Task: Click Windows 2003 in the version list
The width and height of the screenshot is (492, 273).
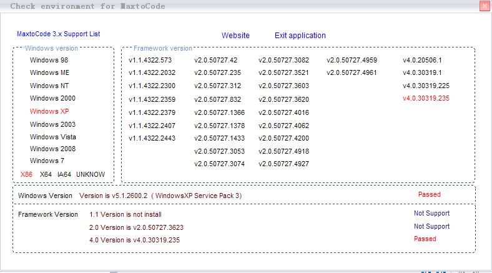Action: point(52,124)
